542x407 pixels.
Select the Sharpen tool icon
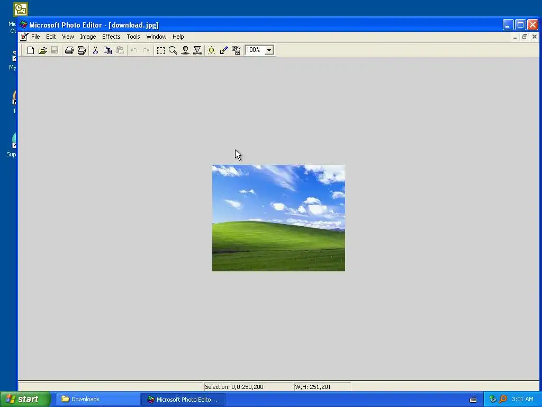197,50
